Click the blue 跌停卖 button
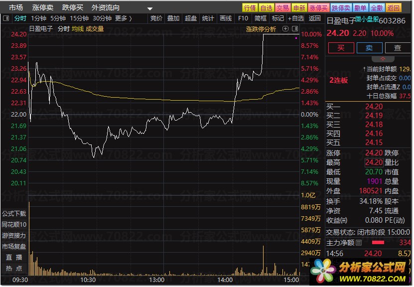 click(x=341, y=7)
